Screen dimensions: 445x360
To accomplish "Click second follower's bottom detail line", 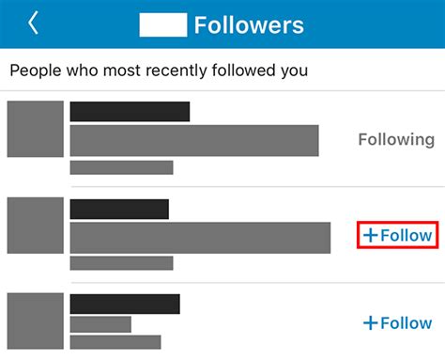I will [x=121, y=263].
